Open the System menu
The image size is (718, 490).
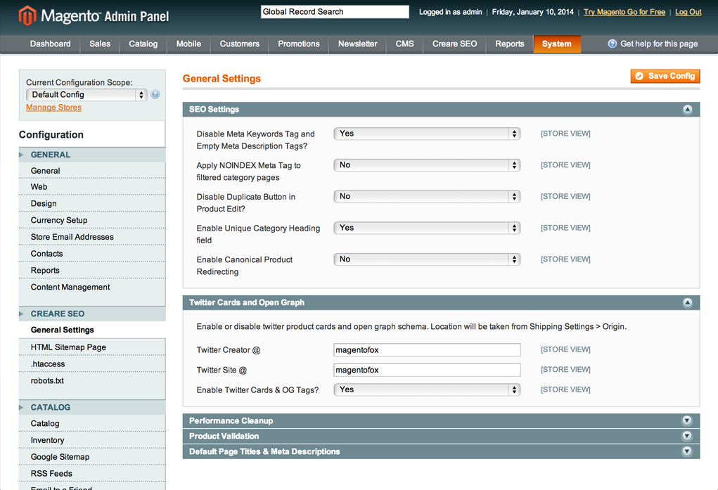(x=557, y=44)
